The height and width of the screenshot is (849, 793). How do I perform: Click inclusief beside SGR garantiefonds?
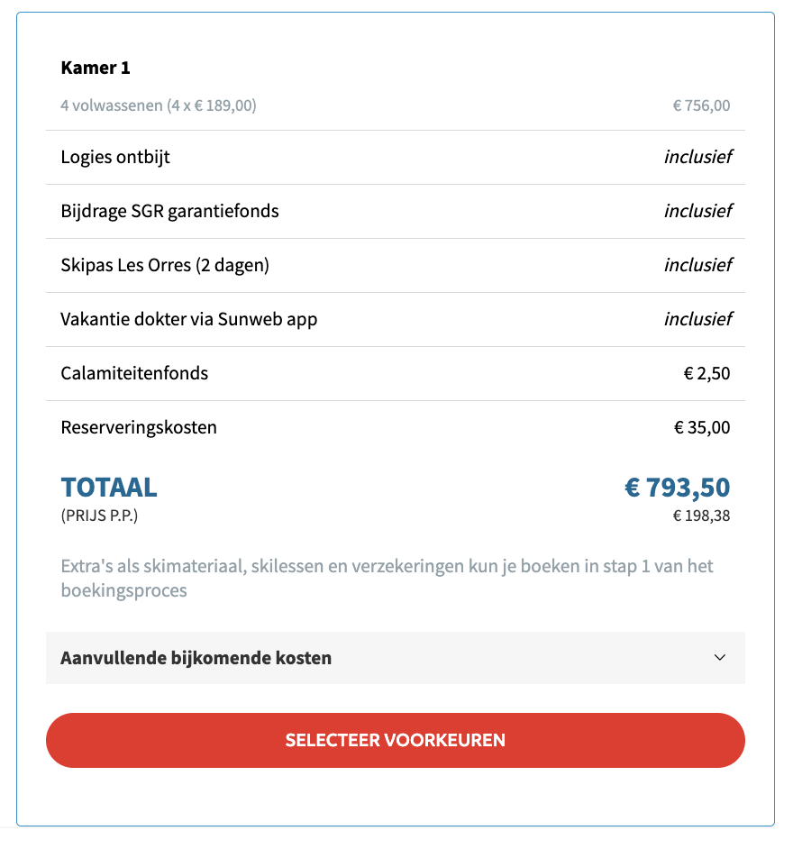click(x=697, y=211)
